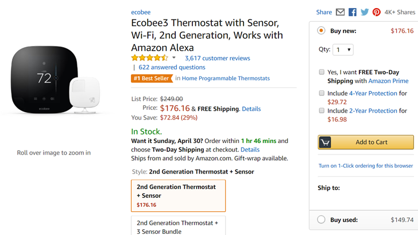Choose the 3 Sensor Bundle style option

178,226
